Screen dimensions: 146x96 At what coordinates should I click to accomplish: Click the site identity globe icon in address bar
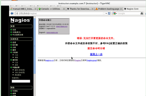17,13
